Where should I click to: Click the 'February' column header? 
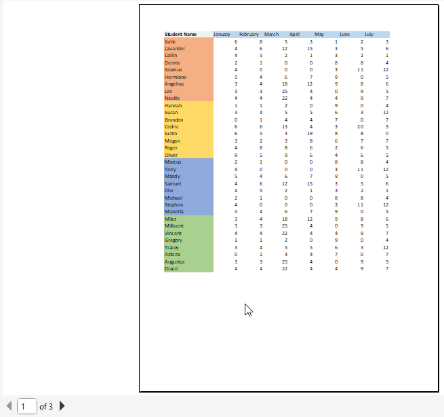click(x=249, y=35)
